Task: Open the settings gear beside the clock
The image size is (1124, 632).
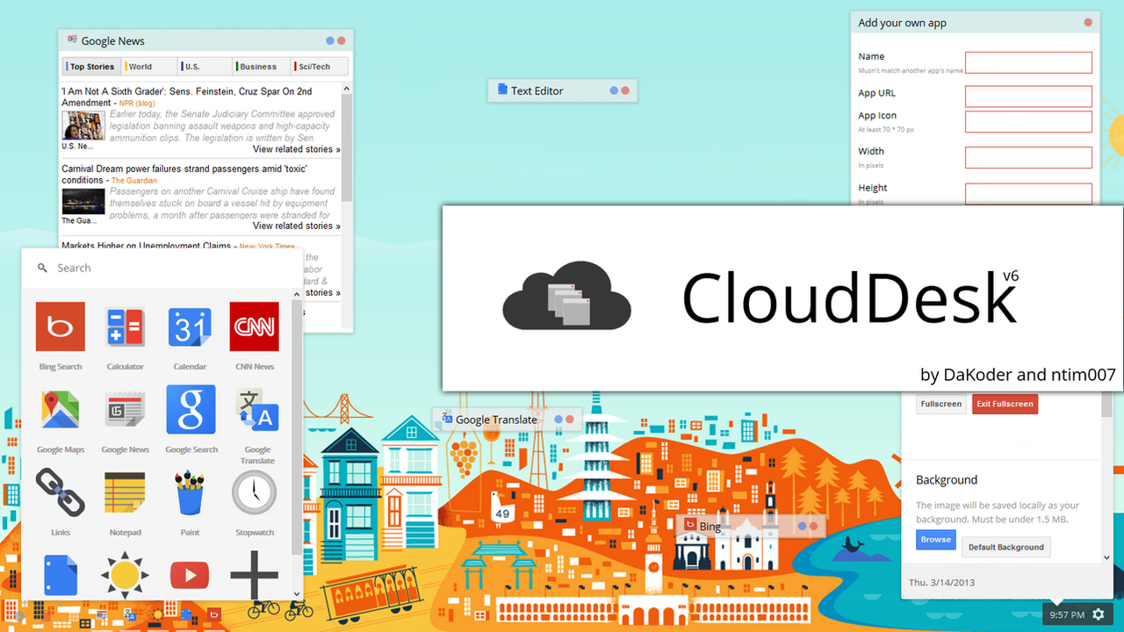Action: [1099, 614]
